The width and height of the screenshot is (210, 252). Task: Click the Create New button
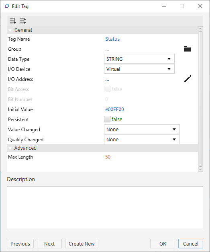point(82,244)
